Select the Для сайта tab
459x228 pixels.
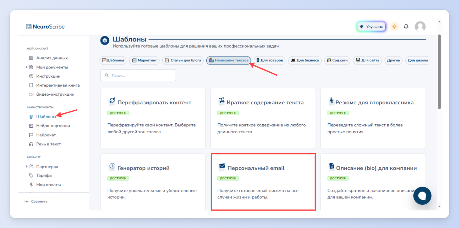point(367,60)
